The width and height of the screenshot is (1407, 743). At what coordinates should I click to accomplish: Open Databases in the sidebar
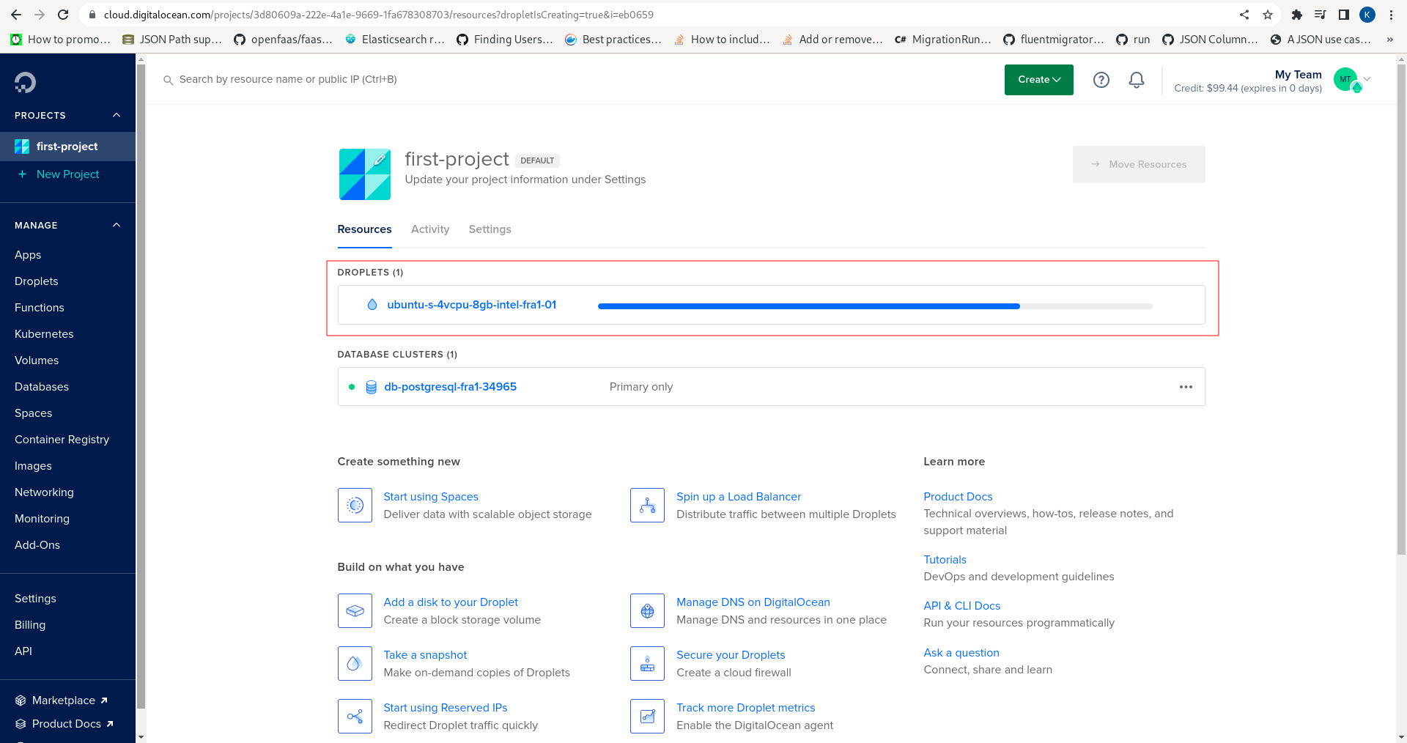coord(42,387)
